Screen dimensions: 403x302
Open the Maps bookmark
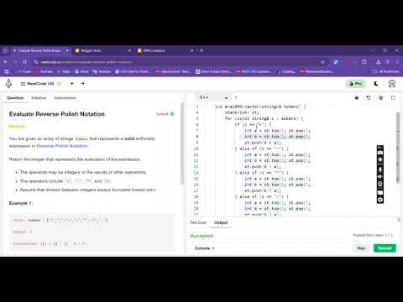pos(64,71)
